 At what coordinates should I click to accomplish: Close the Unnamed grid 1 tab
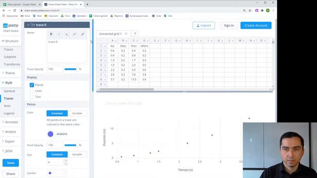coord(126,34)
